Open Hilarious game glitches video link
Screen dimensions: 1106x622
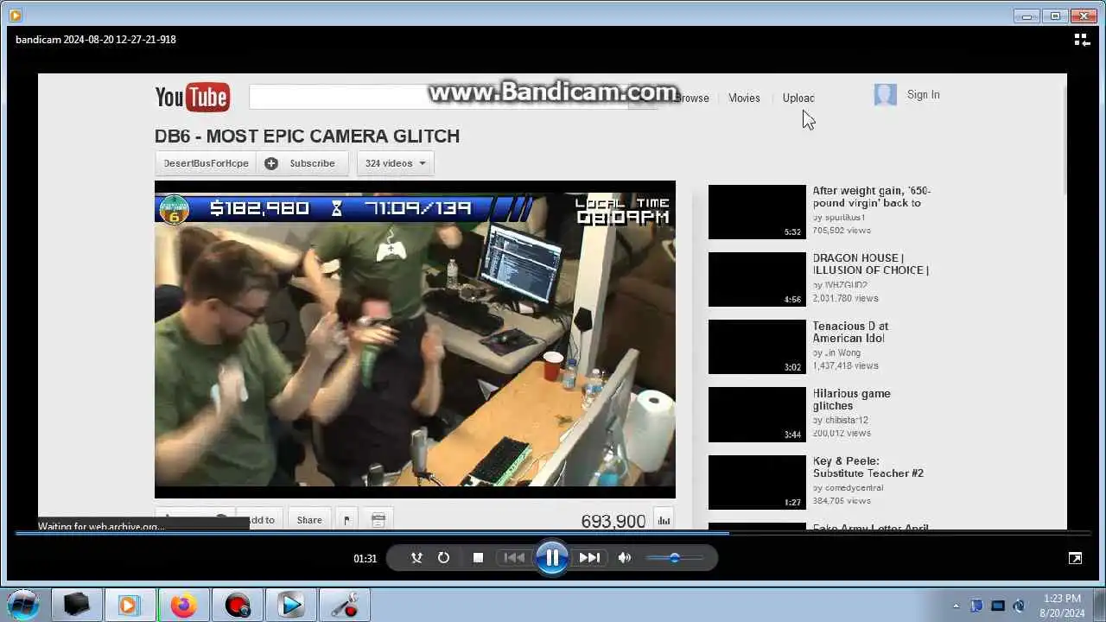click(x=851, y=399)
